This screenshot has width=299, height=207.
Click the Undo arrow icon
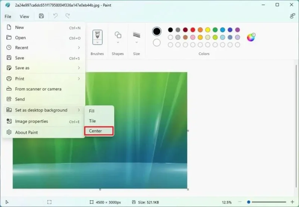click(x=55, y=16)
